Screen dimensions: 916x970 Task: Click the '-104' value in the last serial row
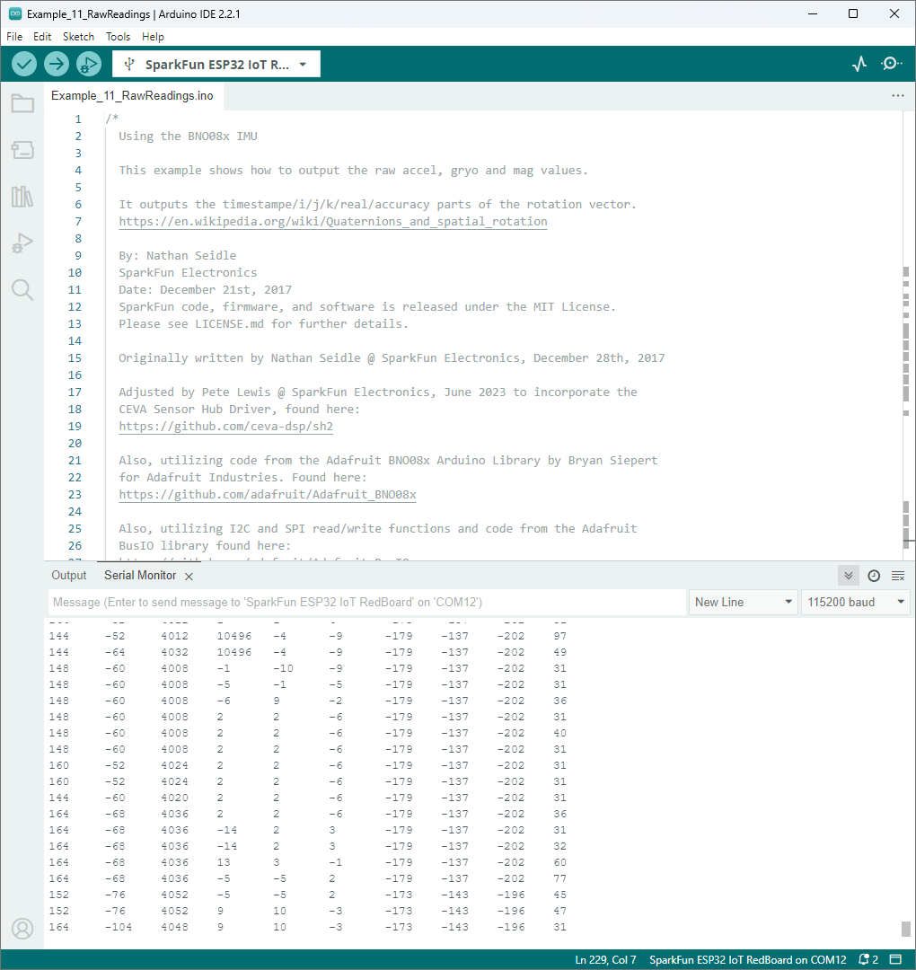point(119,927)
